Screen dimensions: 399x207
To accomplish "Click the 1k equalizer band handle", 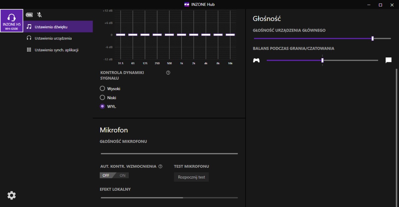I will pos(182,34).
